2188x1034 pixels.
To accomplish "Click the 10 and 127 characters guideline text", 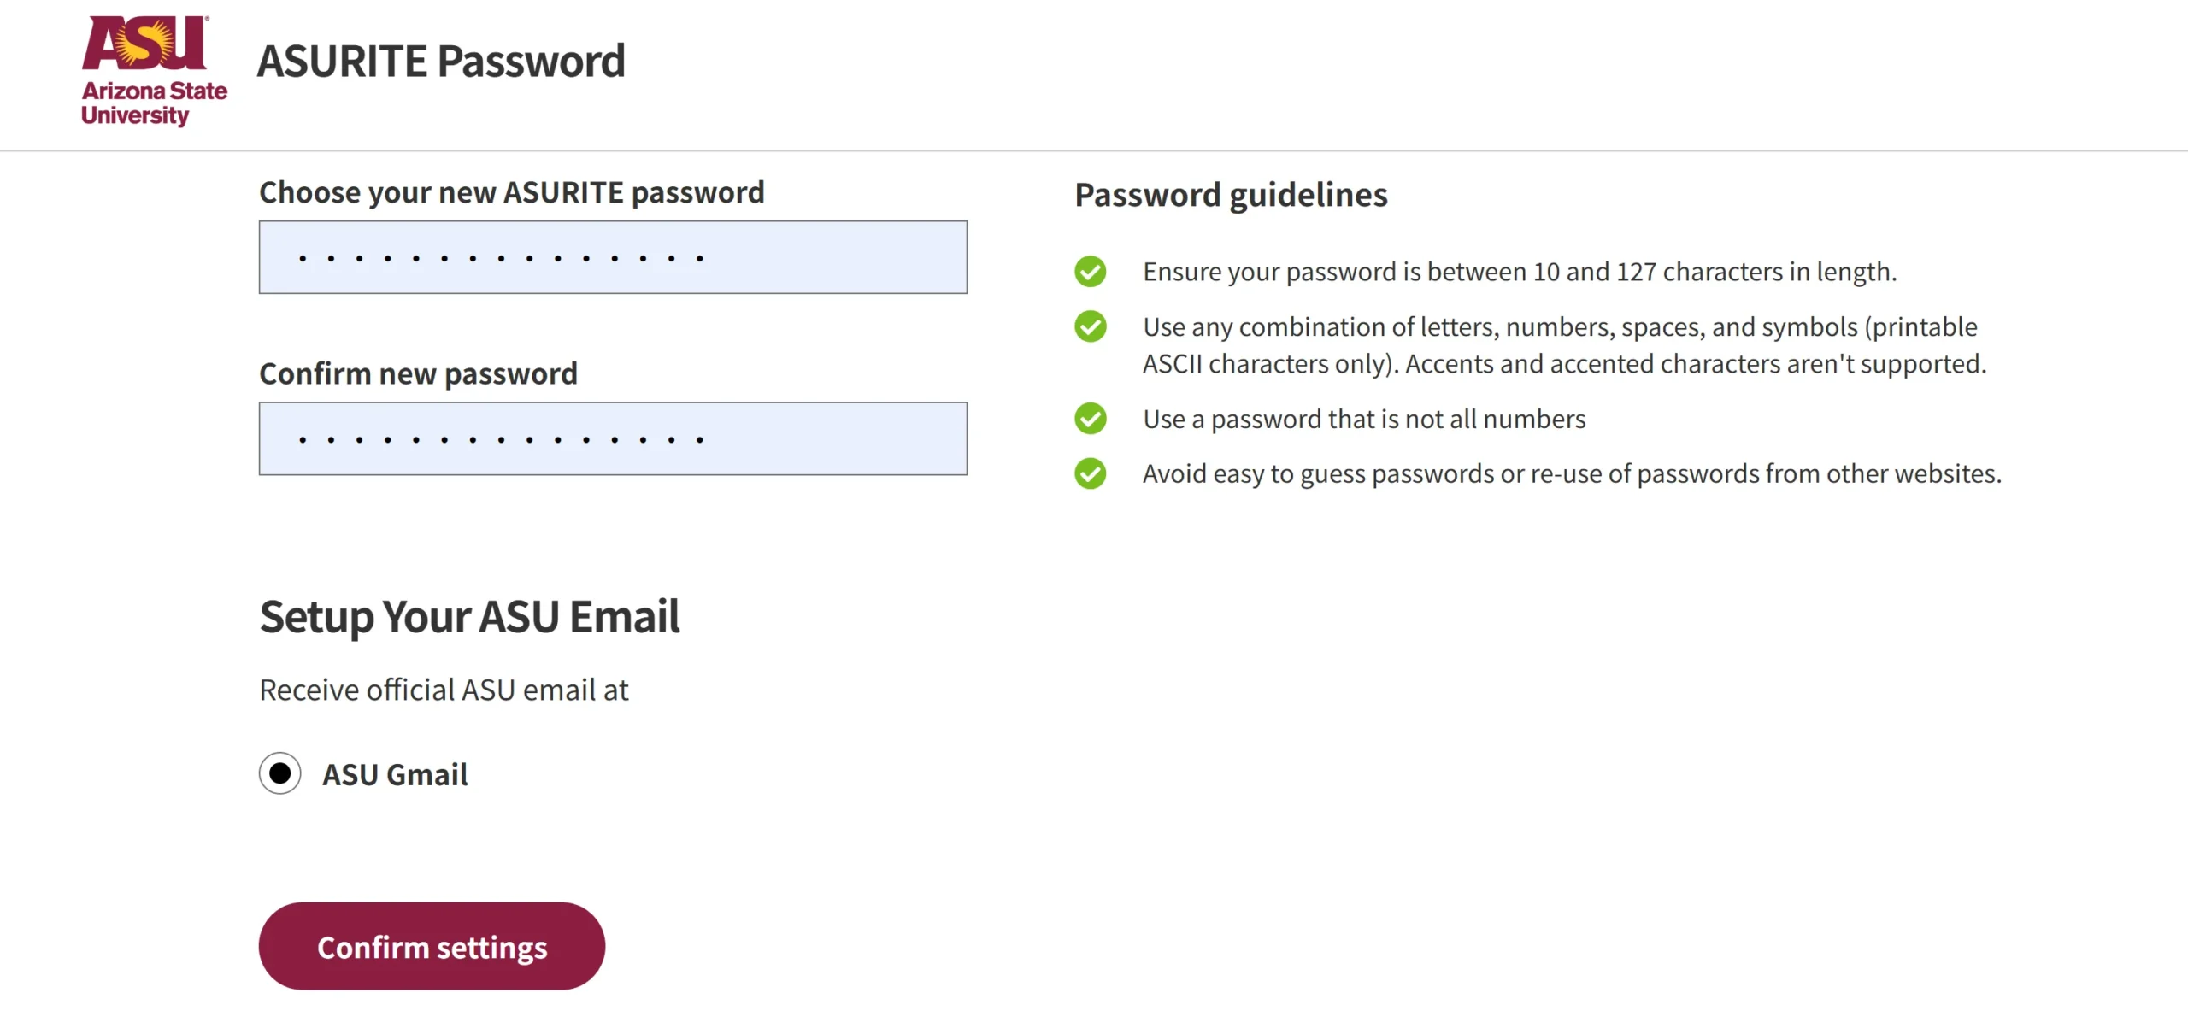I will (1519, 272).
